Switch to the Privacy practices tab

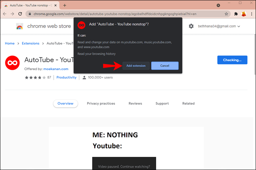click(x=101, y=103)
